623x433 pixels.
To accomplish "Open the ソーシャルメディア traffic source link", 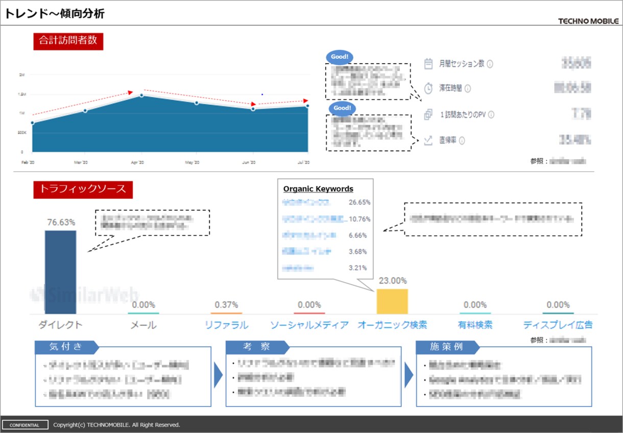I will point(309,325).
